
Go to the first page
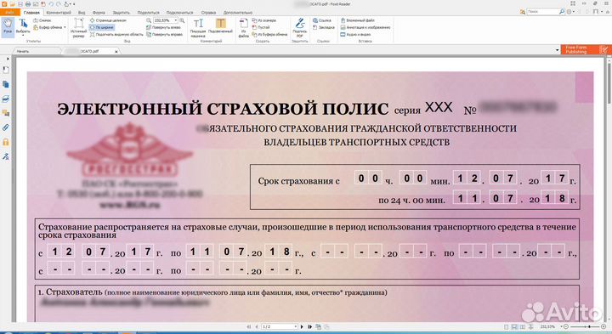point(248,326)
